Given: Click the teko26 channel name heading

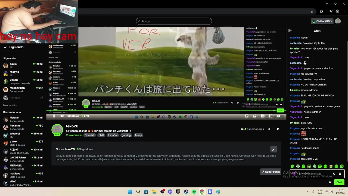Looking at the screenshot, I should [x=72, y=126].
